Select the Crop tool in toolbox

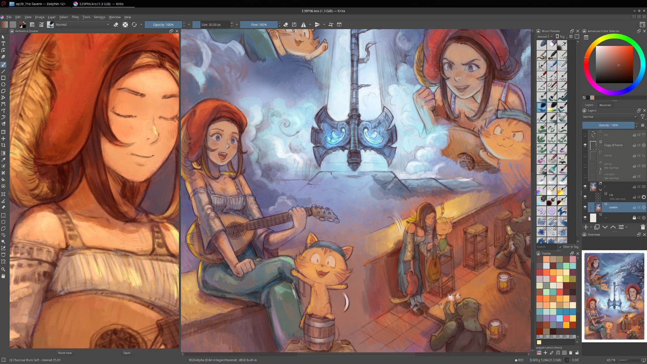3,145
